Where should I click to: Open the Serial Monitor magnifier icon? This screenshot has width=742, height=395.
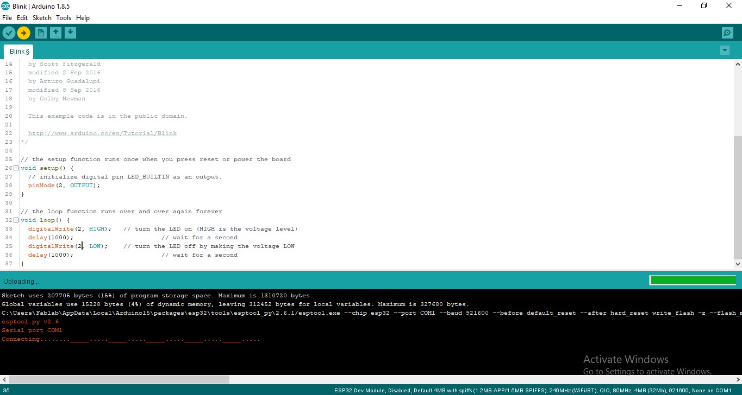coord(727,33)
